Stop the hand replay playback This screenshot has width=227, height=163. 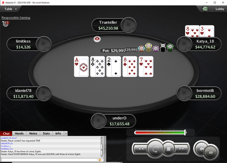click(x=168, y=148)
